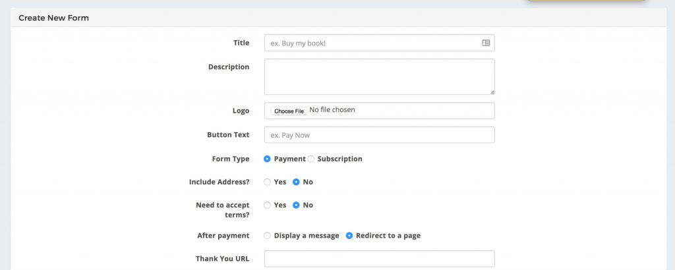The height and width of the screenshot is (270, 675).
Task: Select the Payment form type radio
Action: point(267,159)
